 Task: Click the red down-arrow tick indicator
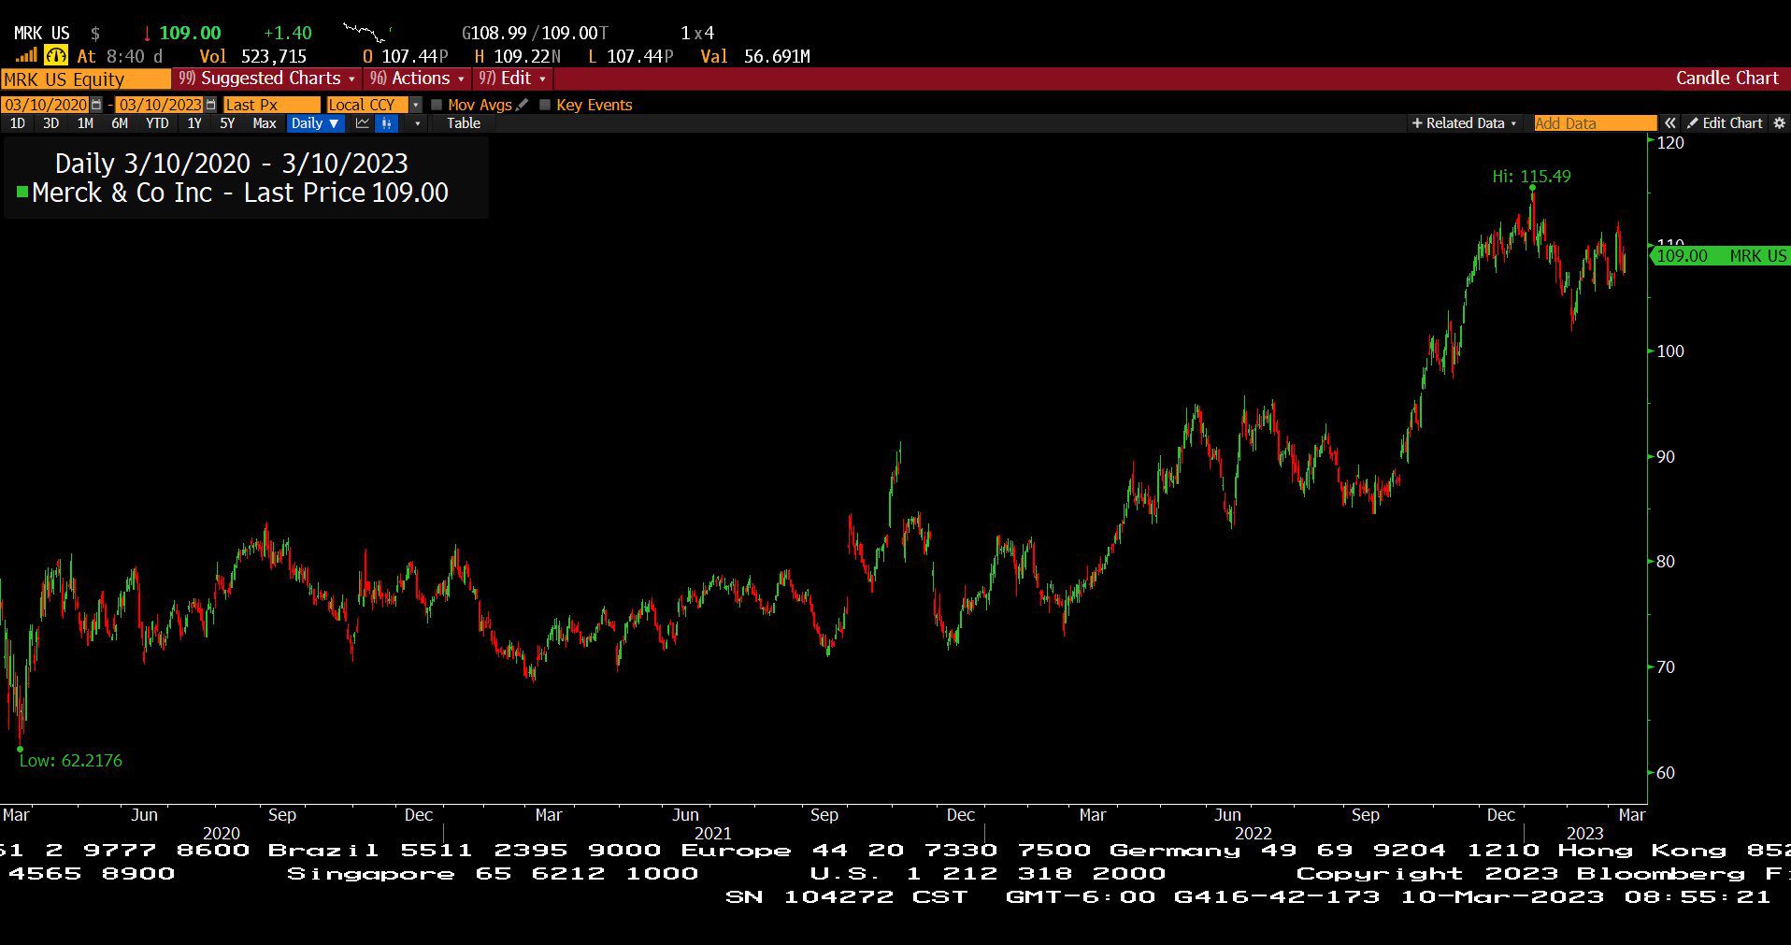(146, 34)
